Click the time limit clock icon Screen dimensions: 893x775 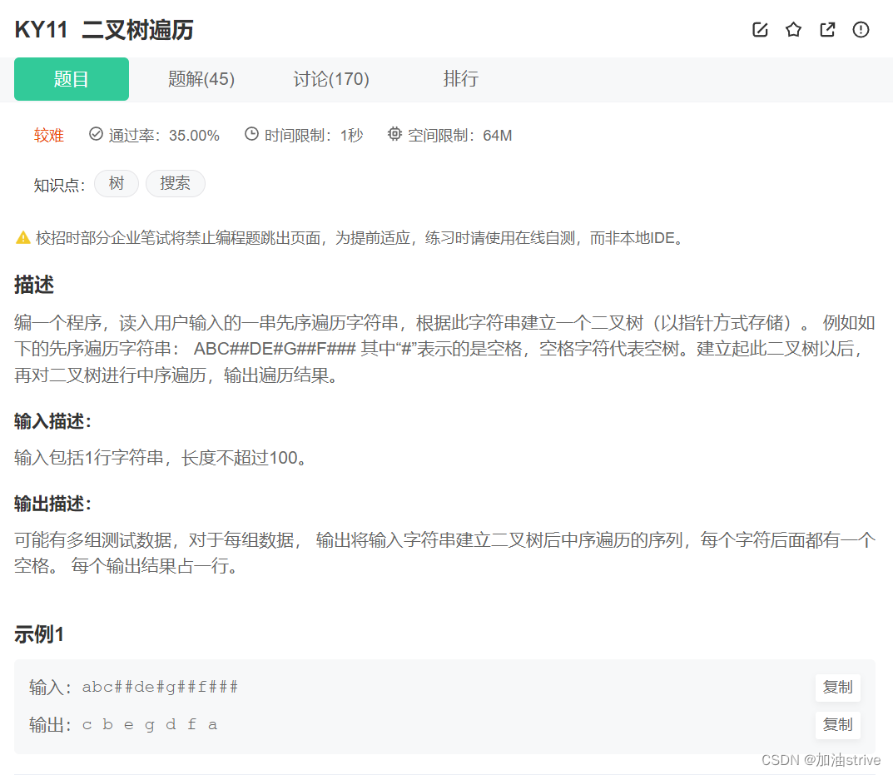[251, 134]
